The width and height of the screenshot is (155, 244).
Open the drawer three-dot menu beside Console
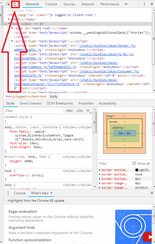tap(8, 193)
